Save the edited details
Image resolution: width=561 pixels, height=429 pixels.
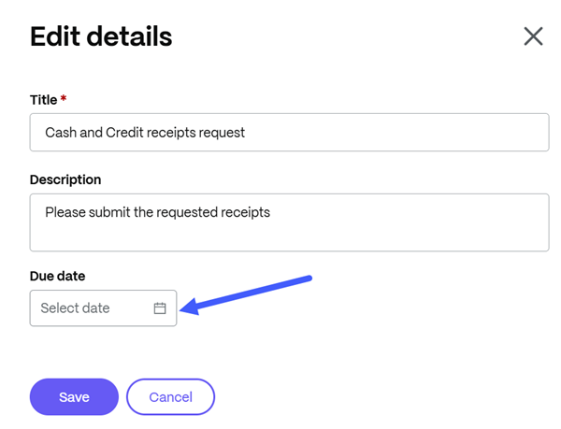coord(74,397)
